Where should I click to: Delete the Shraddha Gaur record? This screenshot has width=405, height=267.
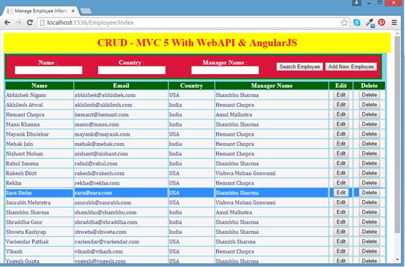click(x=369, y=222)
